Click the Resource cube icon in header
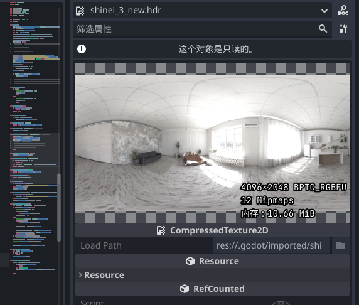Viewport: 359px width, 305px height. 190,261
